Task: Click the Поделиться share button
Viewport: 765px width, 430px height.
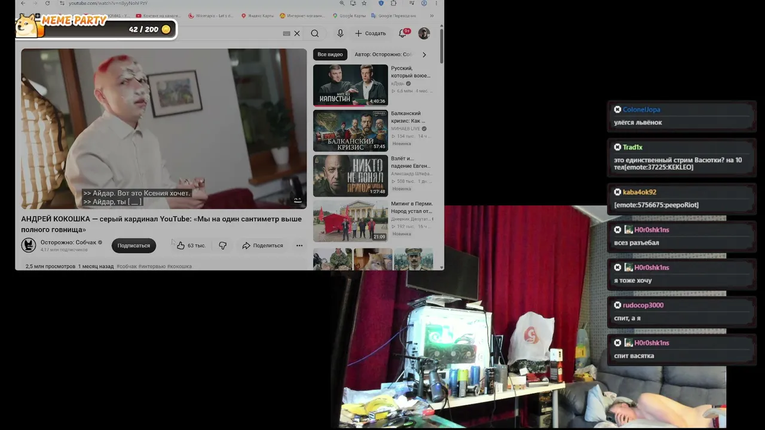Action: pyautogui.click(x=262, y=245)
